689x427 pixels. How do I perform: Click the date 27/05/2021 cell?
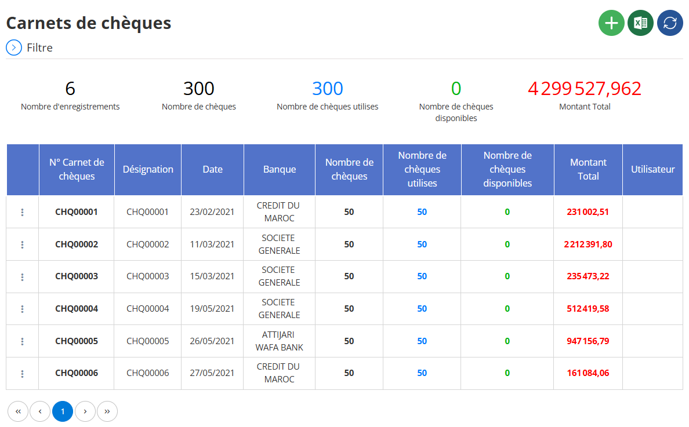212,373
